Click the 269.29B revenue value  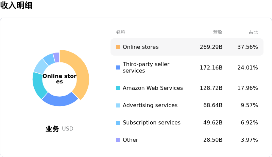211,47
